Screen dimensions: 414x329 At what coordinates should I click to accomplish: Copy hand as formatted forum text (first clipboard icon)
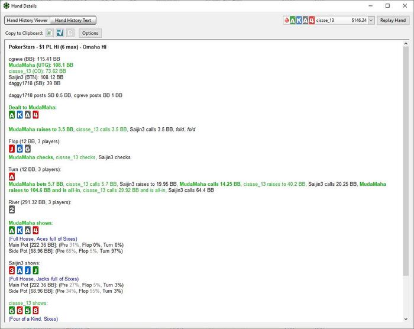(49, 33)
